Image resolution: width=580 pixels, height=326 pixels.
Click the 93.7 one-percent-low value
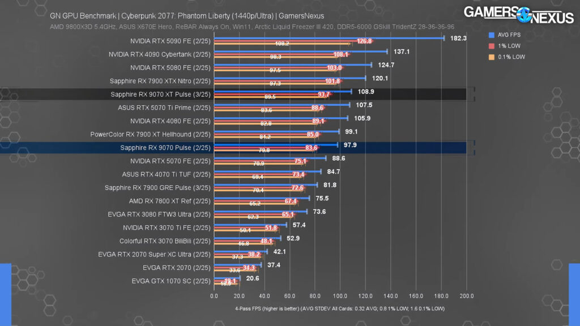pyautogui.click(x=323, y=95)
